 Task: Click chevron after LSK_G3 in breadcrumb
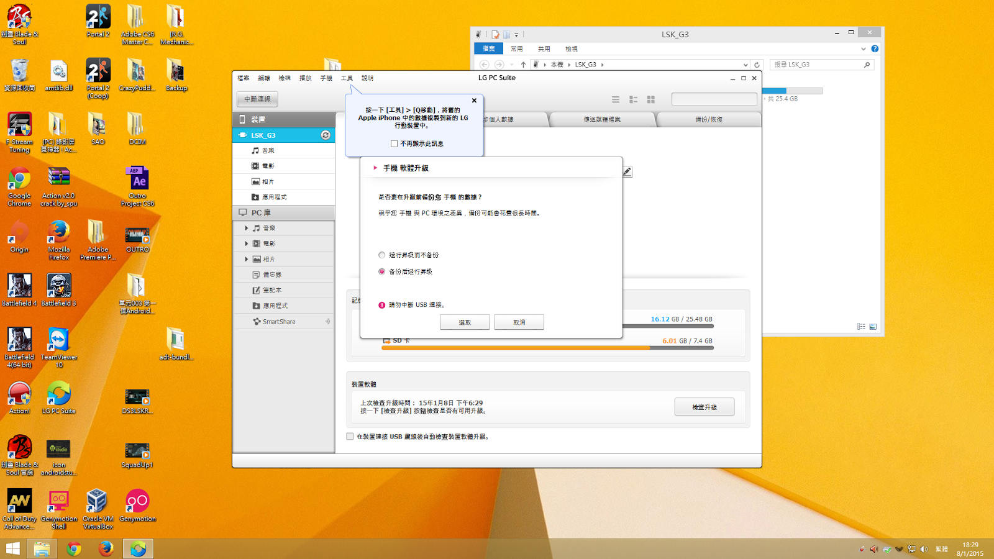[x=602, y=65]
